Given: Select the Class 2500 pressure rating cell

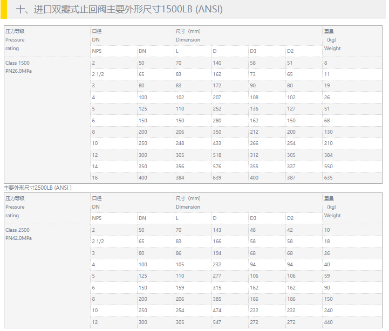Looking at the screenshot, I should click(18, 230).
